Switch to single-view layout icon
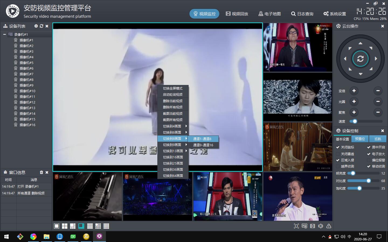 click(57, 226)
